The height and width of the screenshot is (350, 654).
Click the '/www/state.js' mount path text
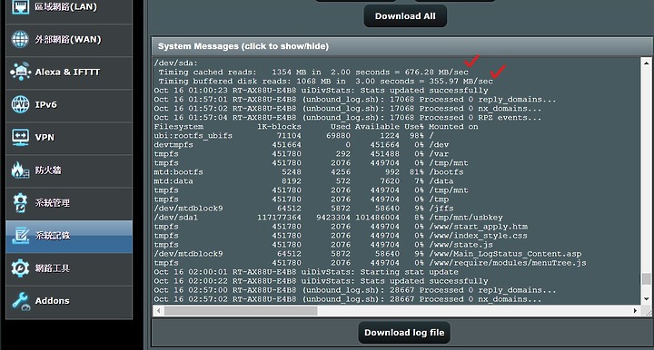461,245
